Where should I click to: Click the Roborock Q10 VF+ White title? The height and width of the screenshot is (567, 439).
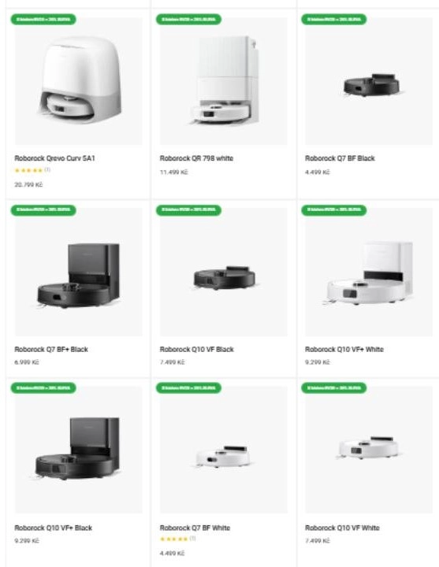click(x=344, y=350)
